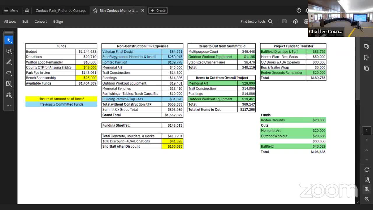Select the highlighter pen tool
The image size is (373, 210).
pyautogui.click(x=9, y=62)
